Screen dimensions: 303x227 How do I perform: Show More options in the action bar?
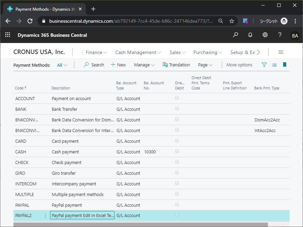click(239, 65)
